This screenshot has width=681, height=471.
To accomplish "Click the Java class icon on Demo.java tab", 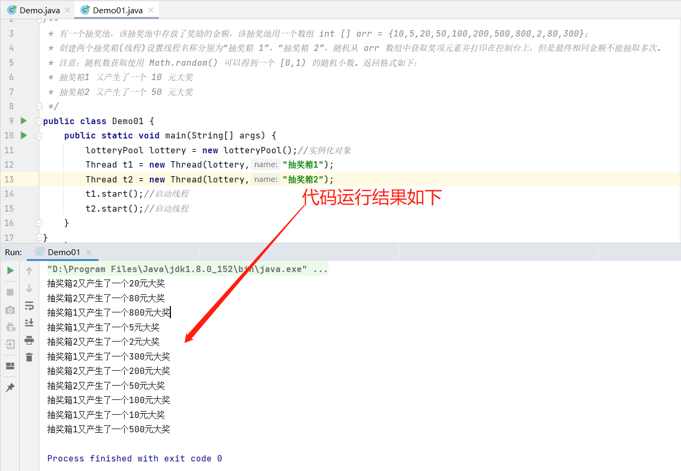I will point(12,10).
